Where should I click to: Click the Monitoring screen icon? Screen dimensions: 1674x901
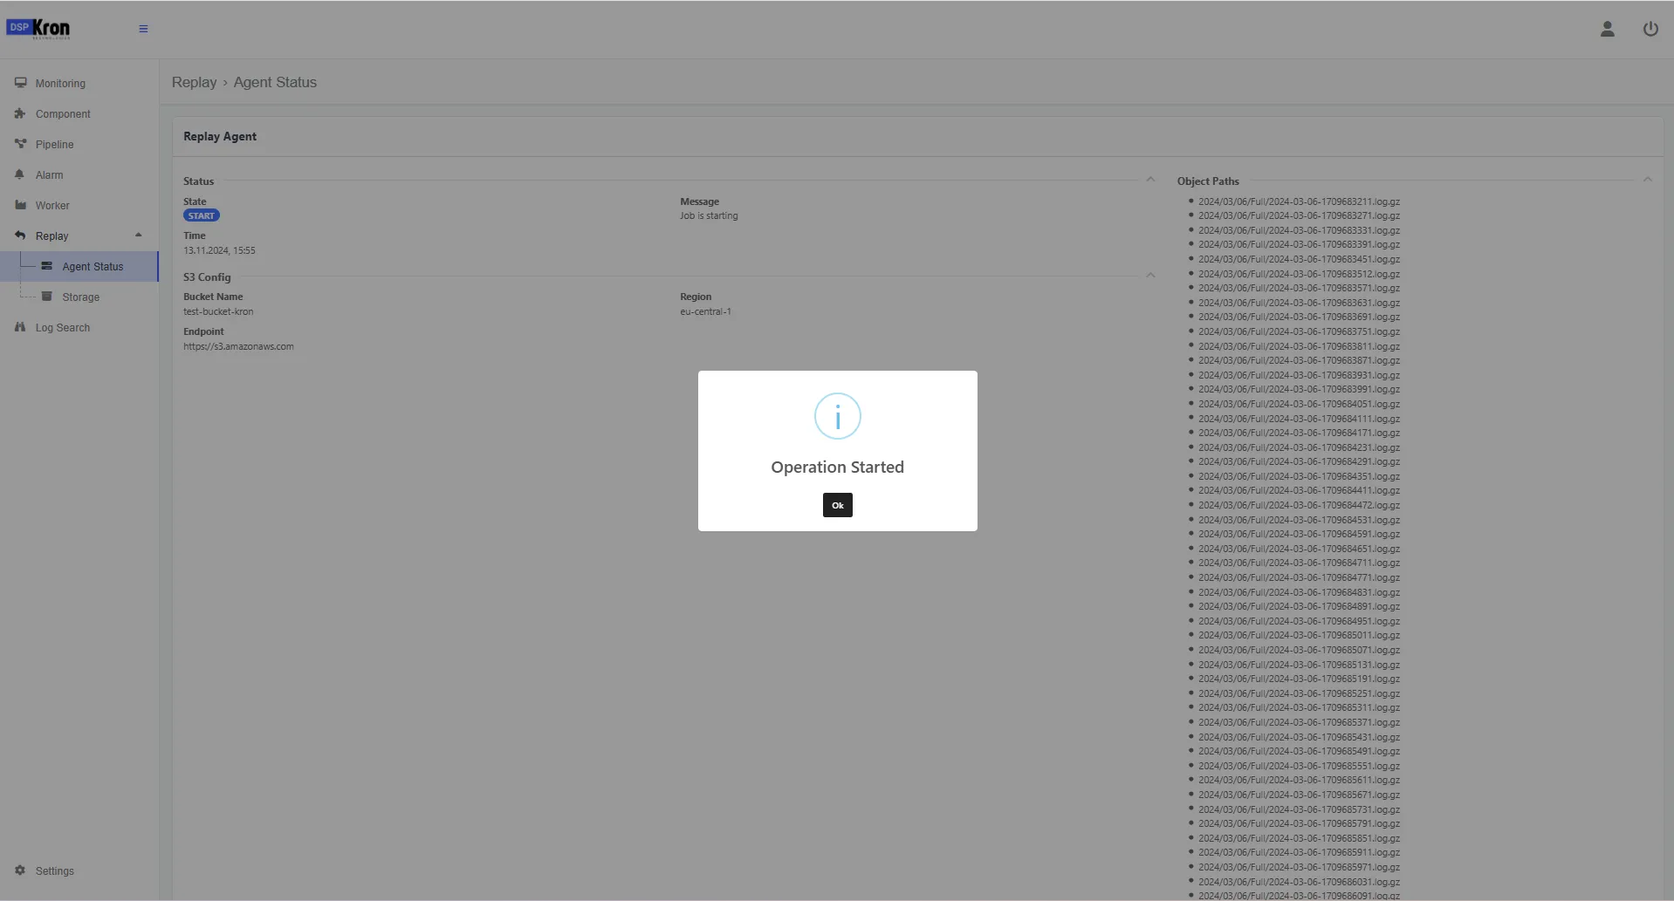tap(20, 83)
